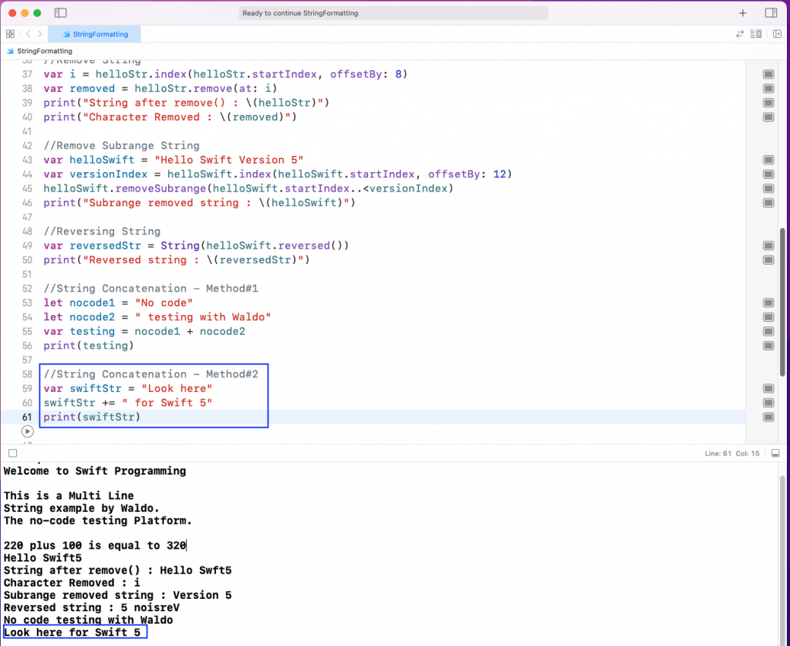Click the code review arrows icon

[x=740, y=34]
